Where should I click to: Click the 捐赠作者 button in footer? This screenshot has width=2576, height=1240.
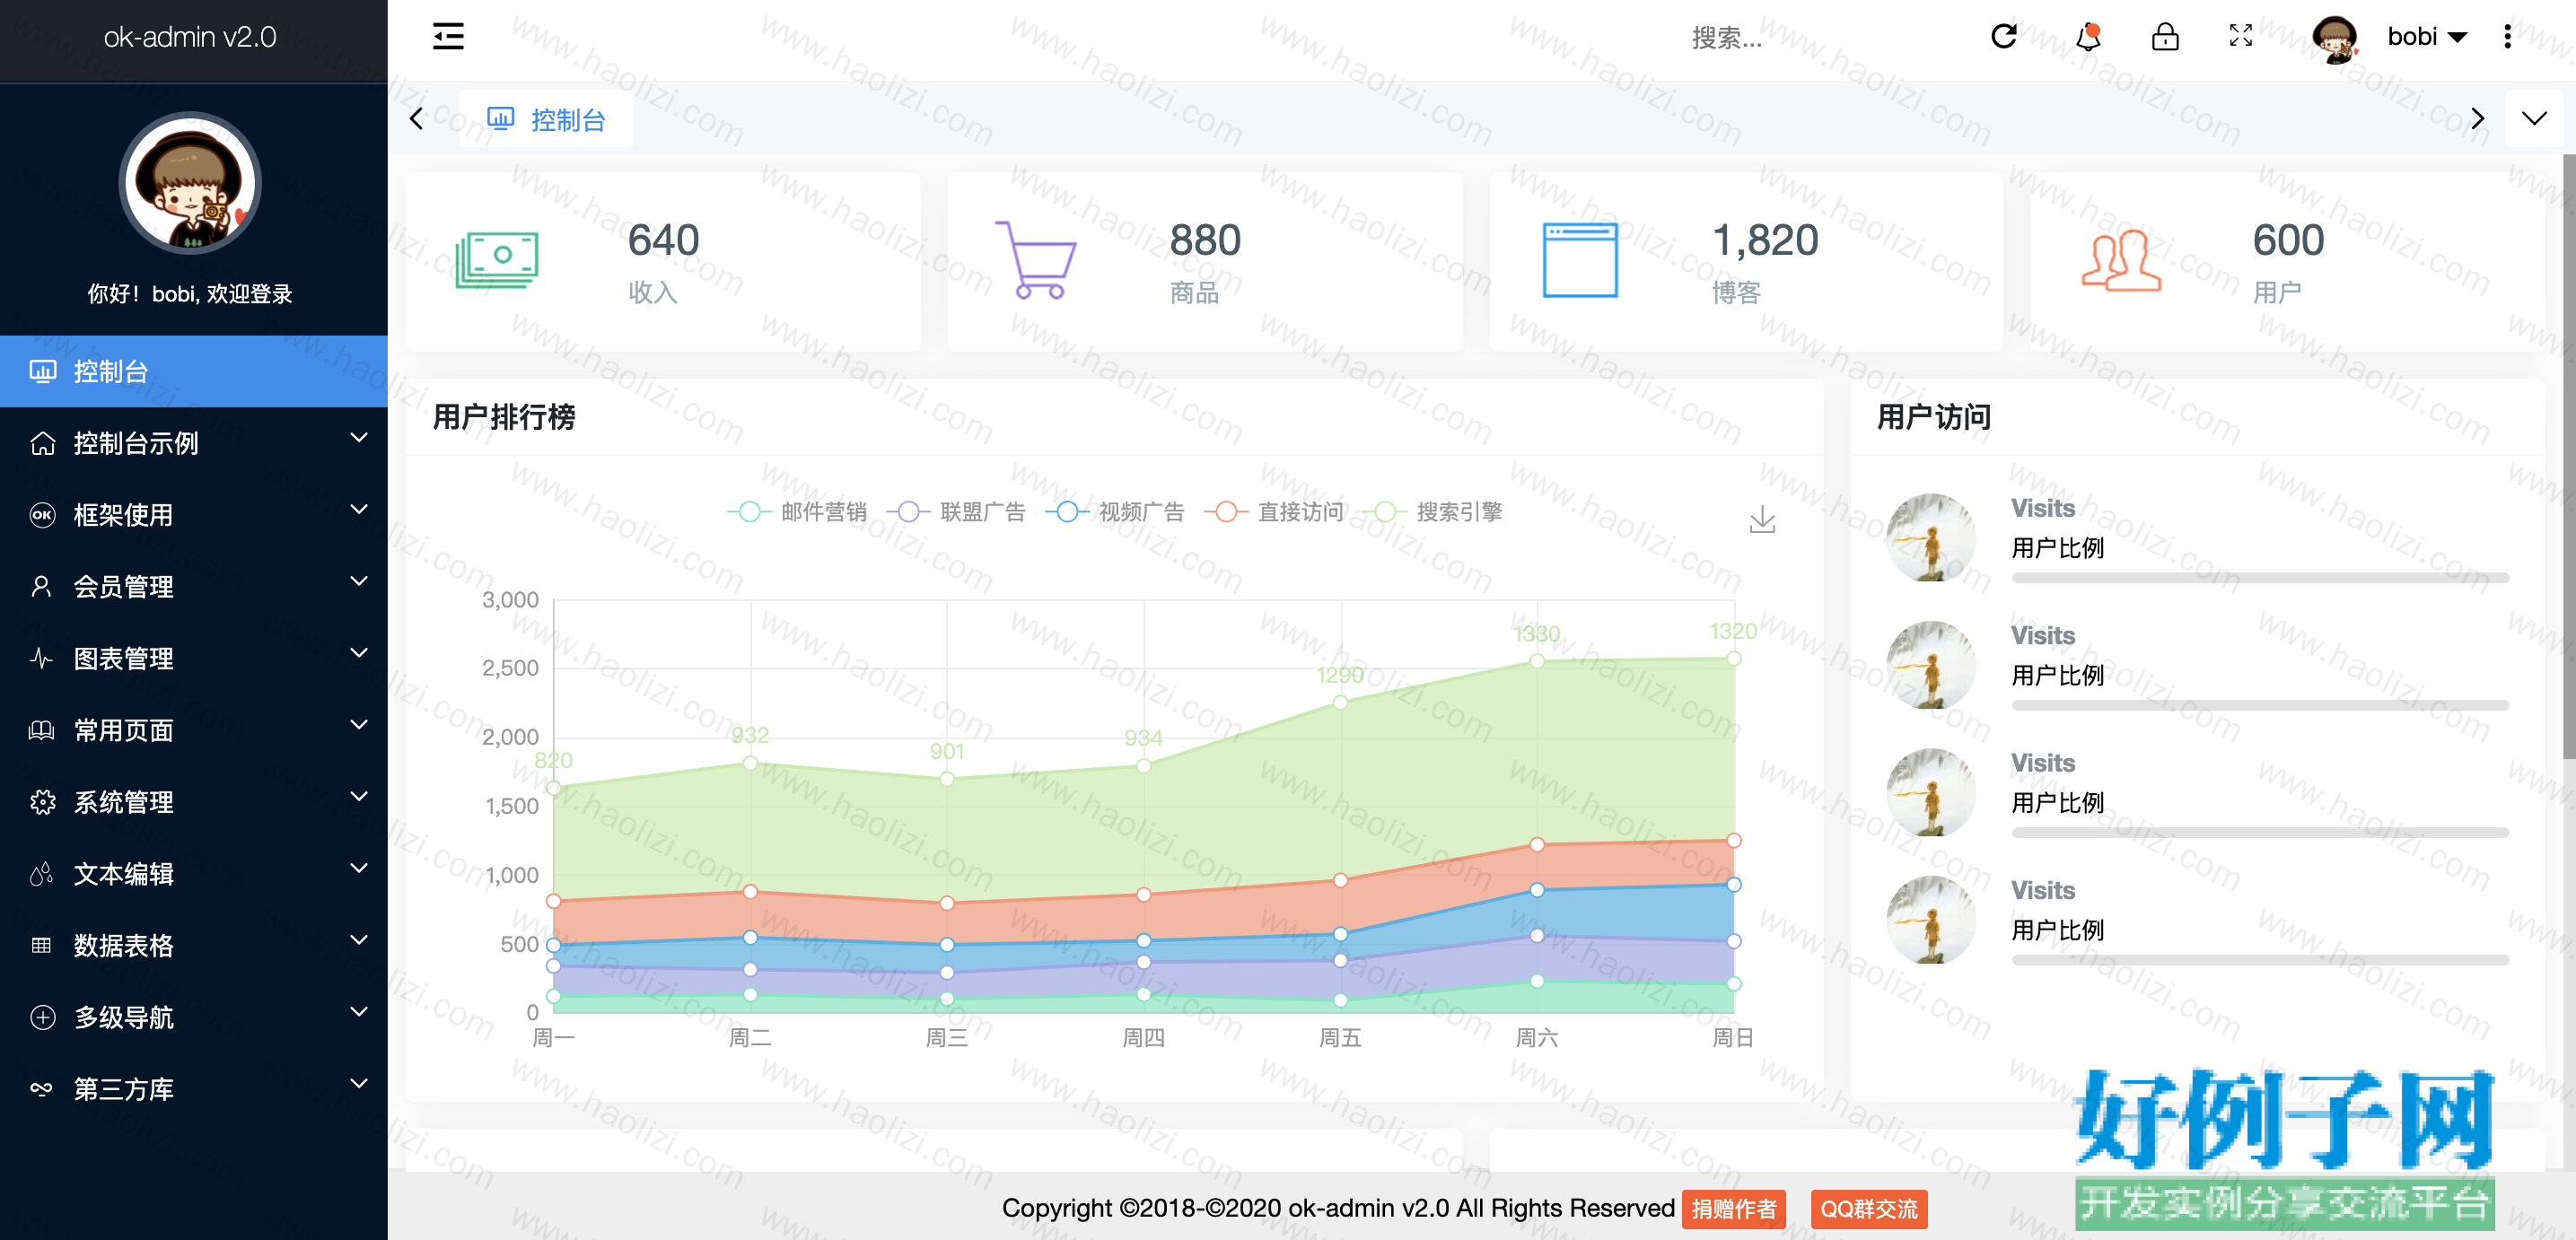1734,1208
